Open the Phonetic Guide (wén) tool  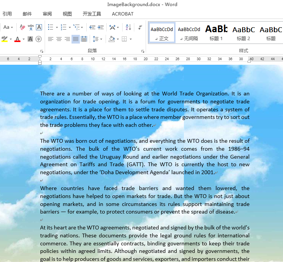pyautogui.click(x=31, y=27)
